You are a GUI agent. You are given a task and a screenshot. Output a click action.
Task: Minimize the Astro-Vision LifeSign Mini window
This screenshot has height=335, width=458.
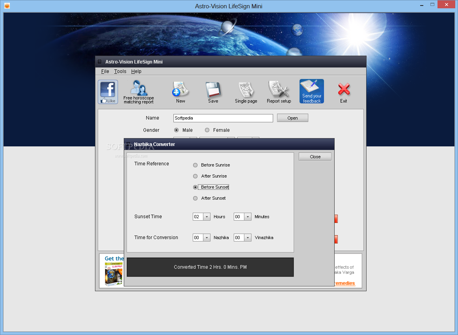click(x=422, y=5)
